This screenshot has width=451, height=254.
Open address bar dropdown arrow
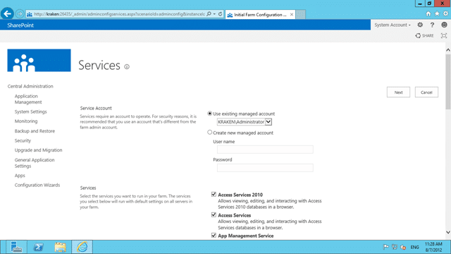214,14
